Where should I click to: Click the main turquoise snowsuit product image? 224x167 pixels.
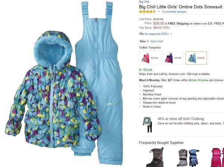(64, 83)
